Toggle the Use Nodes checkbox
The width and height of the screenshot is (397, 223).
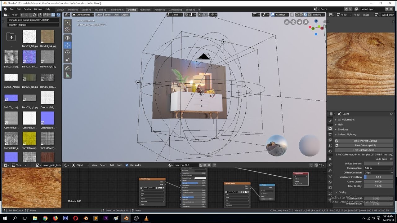coord(127,165)
